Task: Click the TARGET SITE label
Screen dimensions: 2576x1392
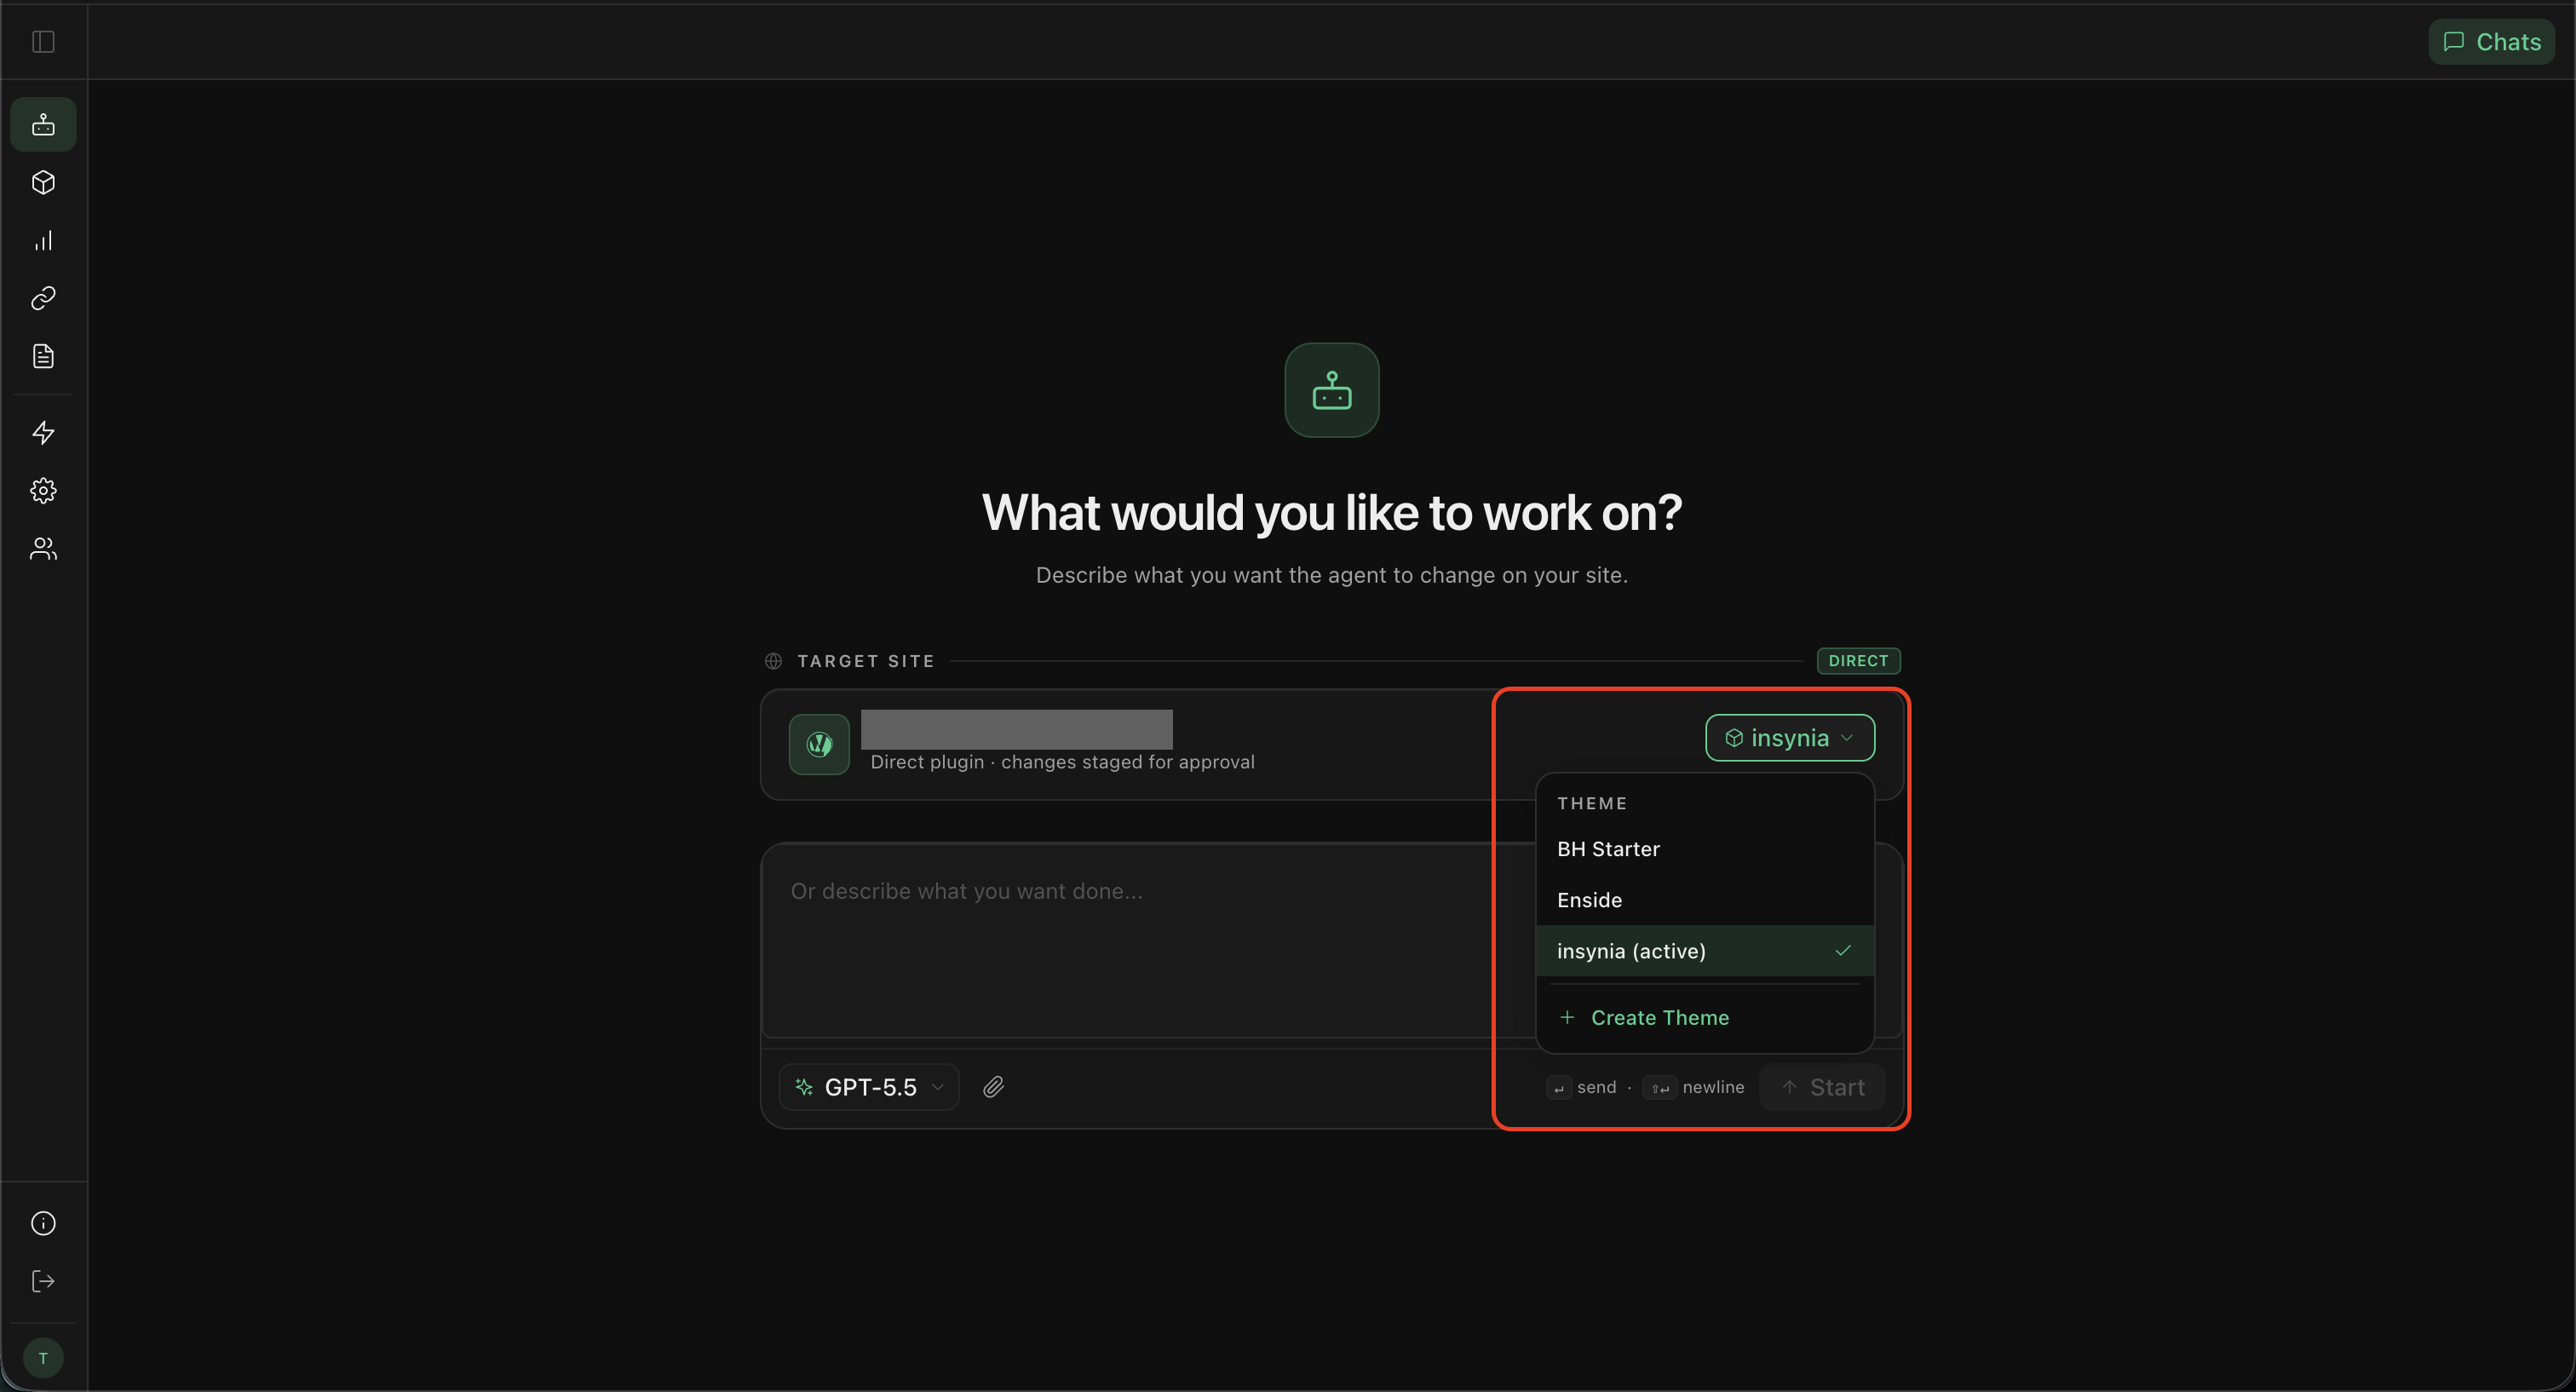Action: click(865, 661)
